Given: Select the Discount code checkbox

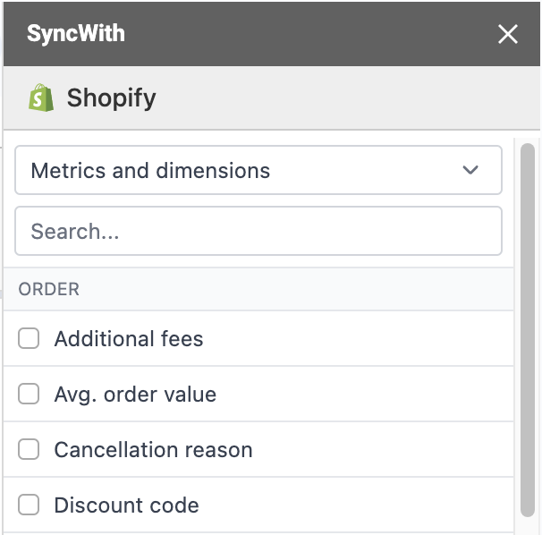Looking at the screenshot, I should click(x=29, y=505).
